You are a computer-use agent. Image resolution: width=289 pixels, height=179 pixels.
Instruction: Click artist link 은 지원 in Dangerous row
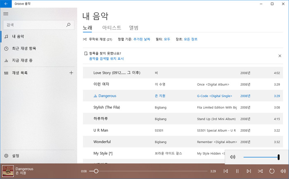(x=160, y=96)
